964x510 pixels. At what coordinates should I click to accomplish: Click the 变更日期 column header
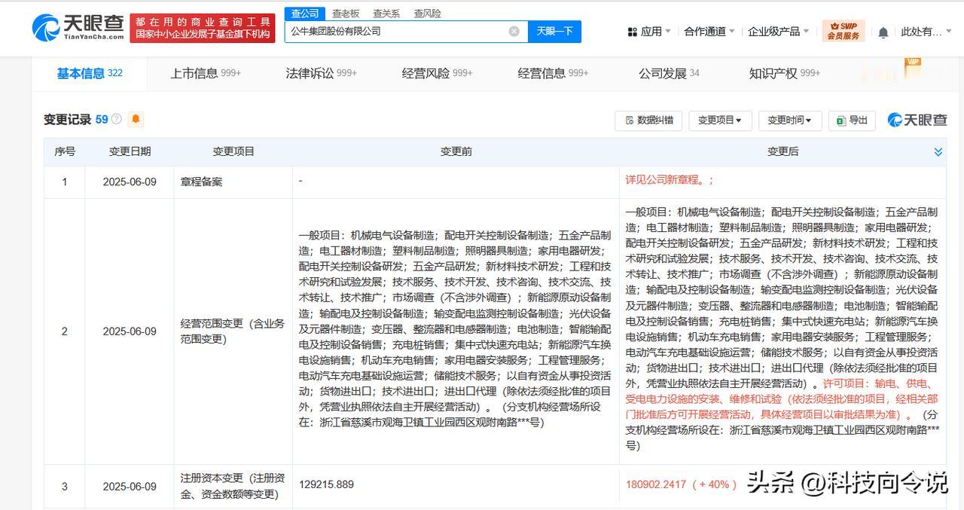(x=130, y=151)
